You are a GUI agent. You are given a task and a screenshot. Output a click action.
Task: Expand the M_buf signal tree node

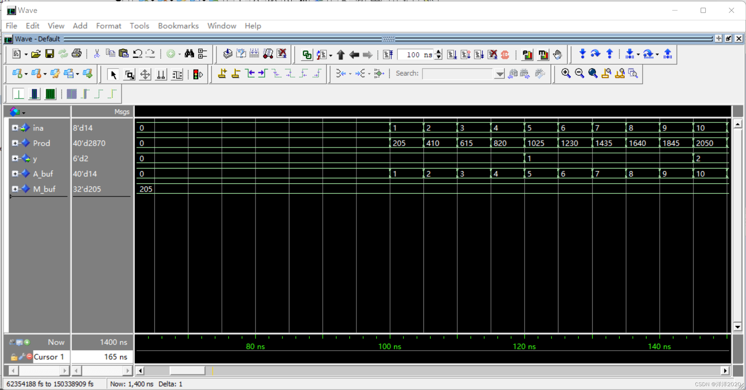(15, 189)
